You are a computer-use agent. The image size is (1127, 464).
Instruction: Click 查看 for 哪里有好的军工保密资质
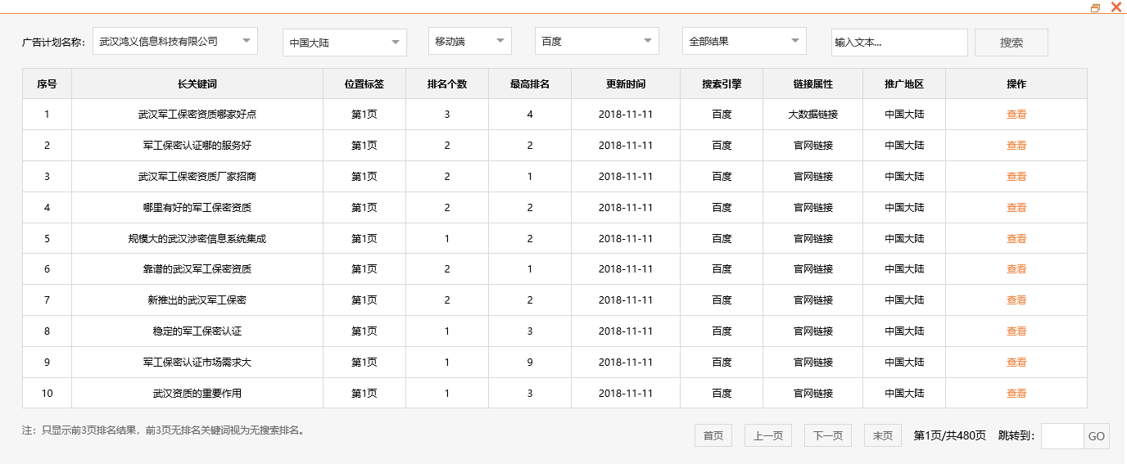pos(1016,208)
